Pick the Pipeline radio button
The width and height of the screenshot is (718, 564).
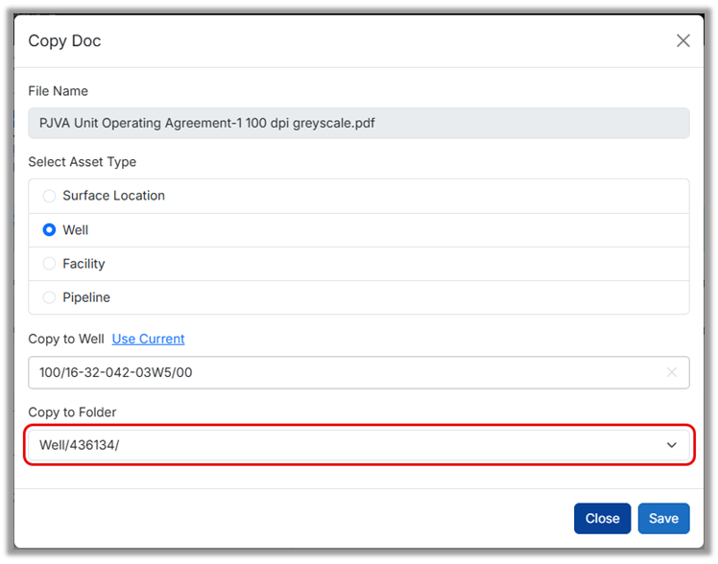coord(50,297)
